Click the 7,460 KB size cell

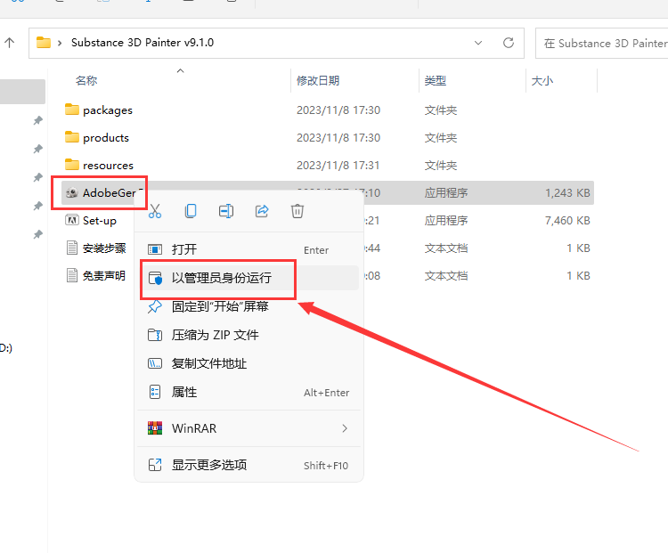tap(567, 221)
